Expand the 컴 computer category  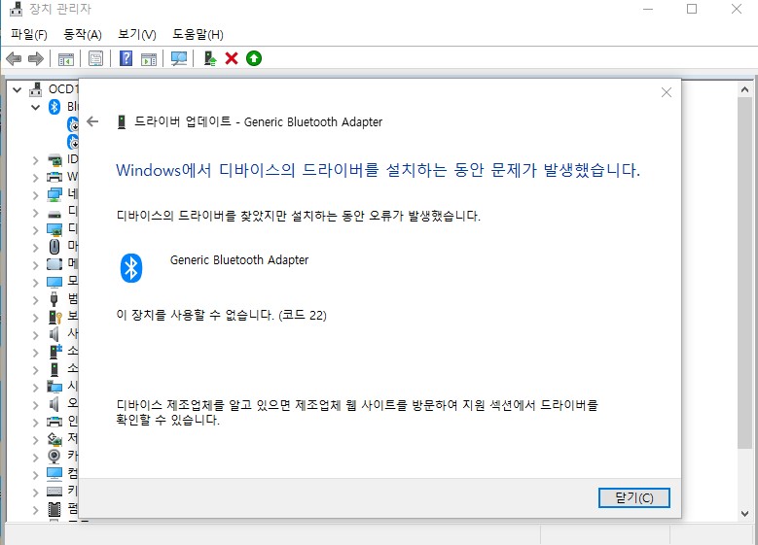[x=35, y=474]
